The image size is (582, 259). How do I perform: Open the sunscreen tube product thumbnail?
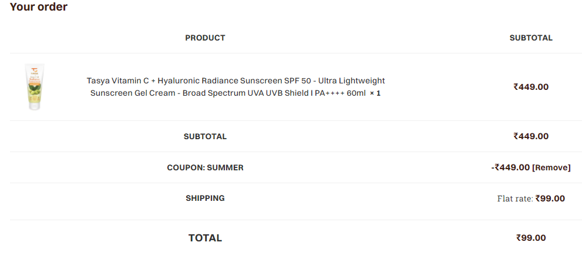point(35,87)
